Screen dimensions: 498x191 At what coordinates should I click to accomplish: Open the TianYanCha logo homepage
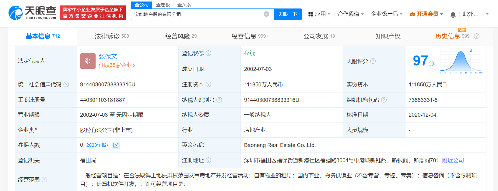[x=32, y=12]
